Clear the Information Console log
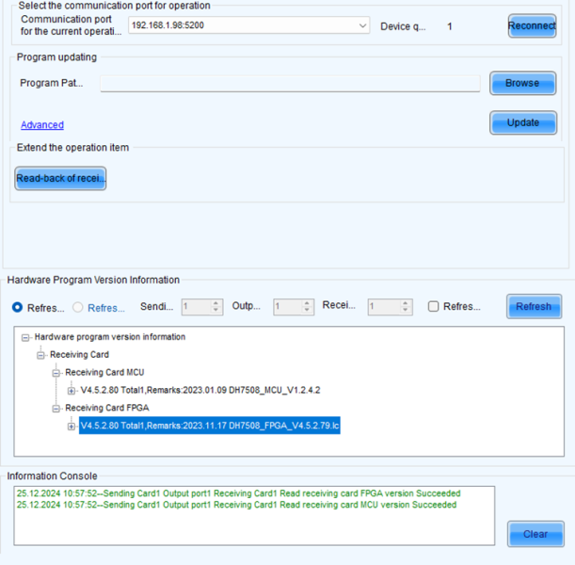The height and width of the screenshot is (565, 575). (x=535, y=534)
